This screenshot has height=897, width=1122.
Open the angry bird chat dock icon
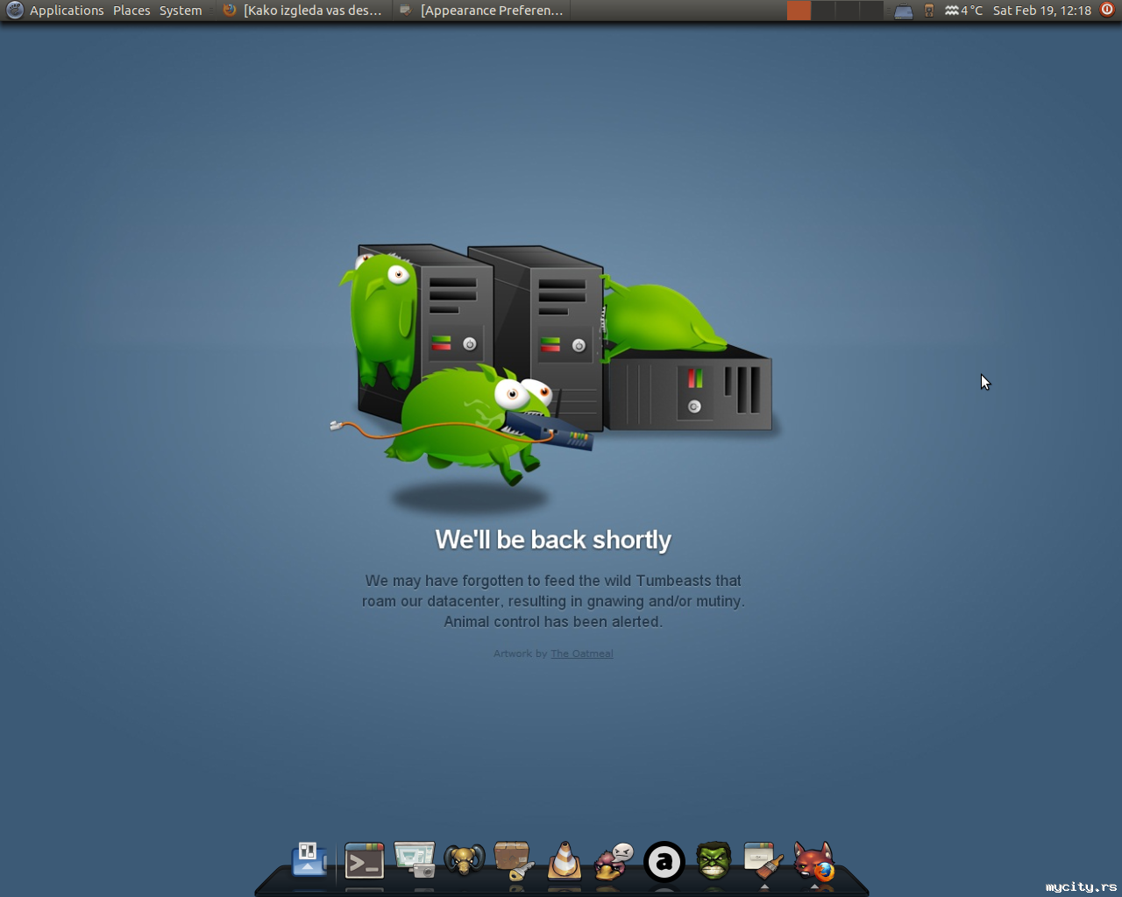tap(614, 861)
